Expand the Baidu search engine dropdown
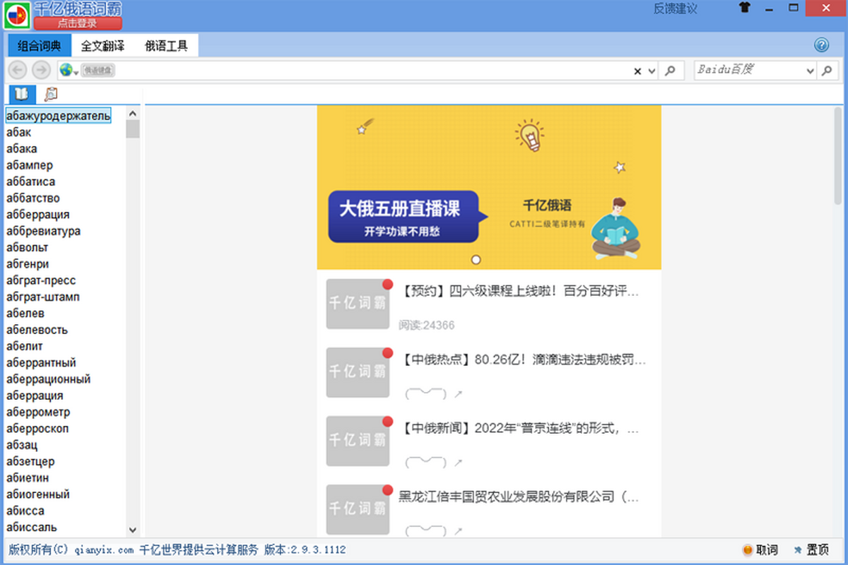Image resolution: width=848 pixels, height=565 pixels. click(810, 71)
